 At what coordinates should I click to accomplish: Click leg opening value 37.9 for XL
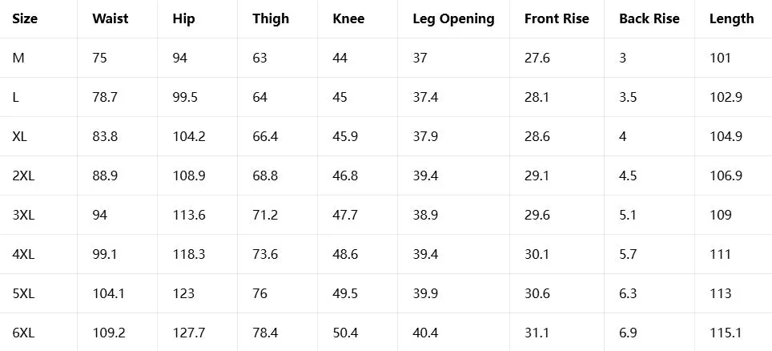[425, 136]
